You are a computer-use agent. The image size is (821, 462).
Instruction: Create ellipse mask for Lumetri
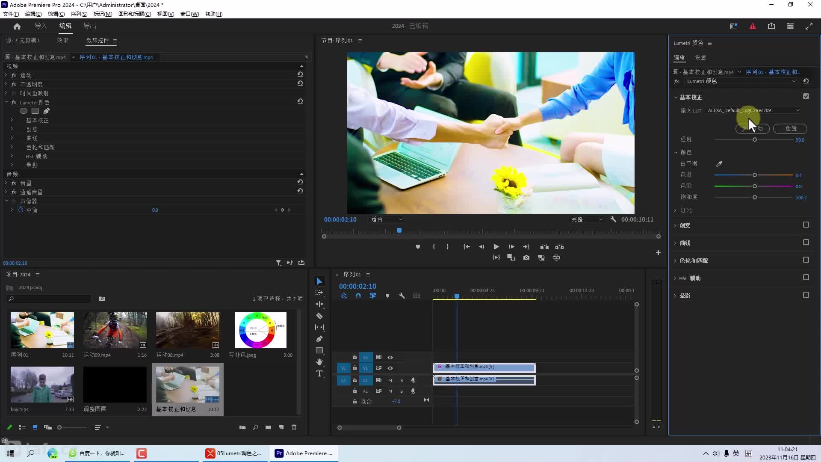coord(24,111)
